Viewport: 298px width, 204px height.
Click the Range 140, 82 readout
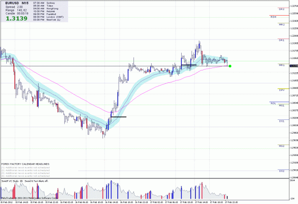click(16, 10)
